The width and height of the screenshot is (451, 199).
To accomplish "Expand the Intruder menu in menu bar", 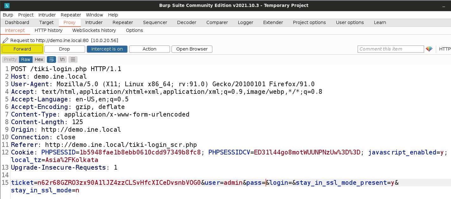I will pyautogui.click(x=47, y=15).
